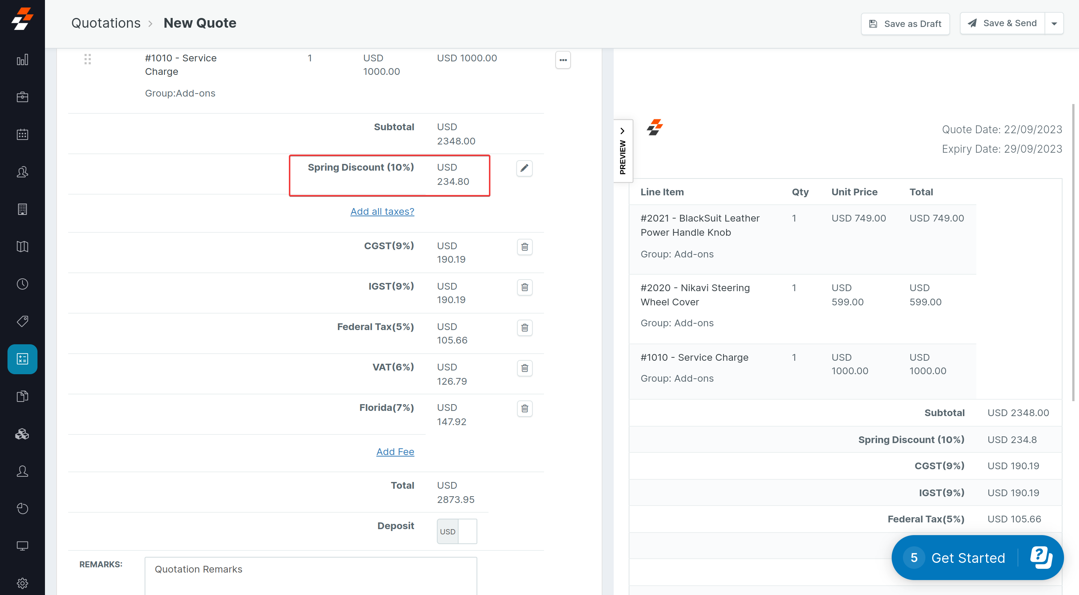Open the dashboard chart icon in sidebar
Viewport: 1079px width, 595px height.
[x=22, y=60]
